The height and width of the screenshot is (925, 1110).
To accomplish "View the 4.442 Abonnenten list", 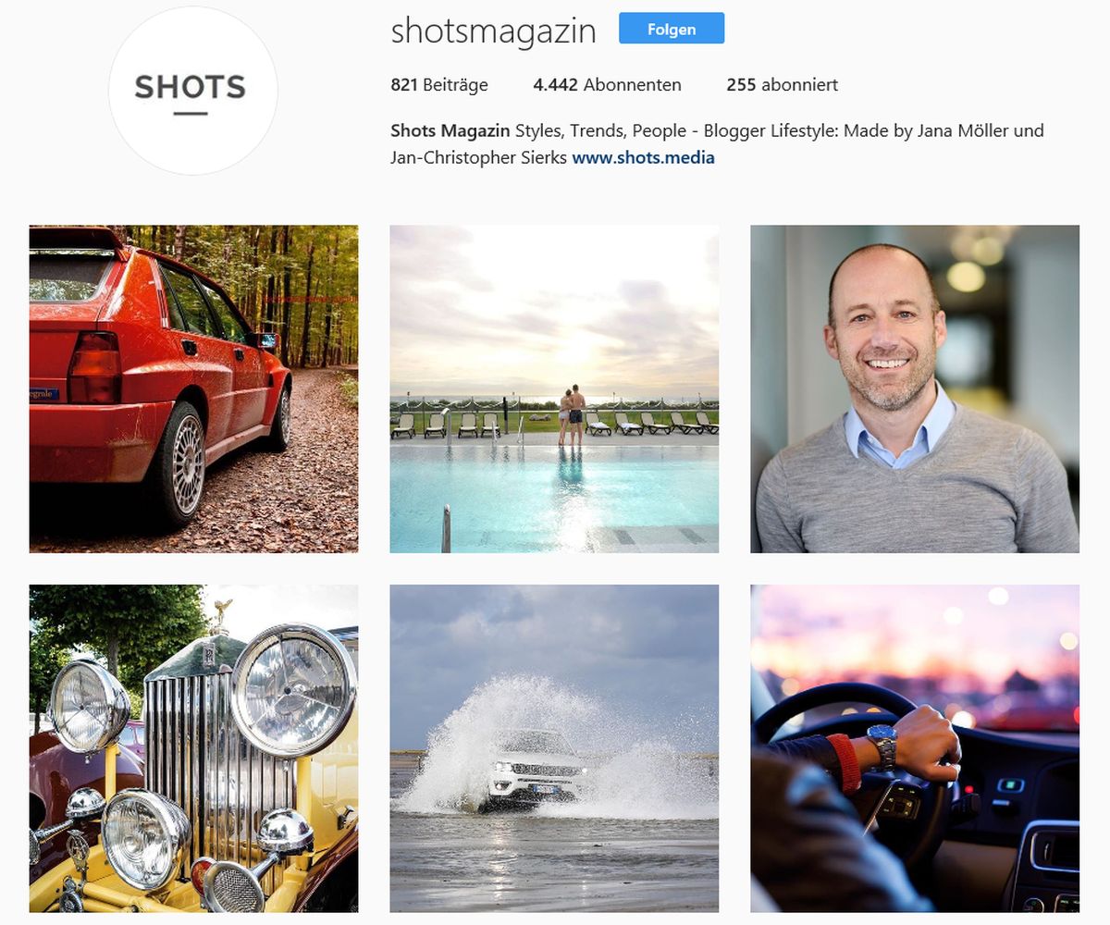I will click(x=607, y=84).
